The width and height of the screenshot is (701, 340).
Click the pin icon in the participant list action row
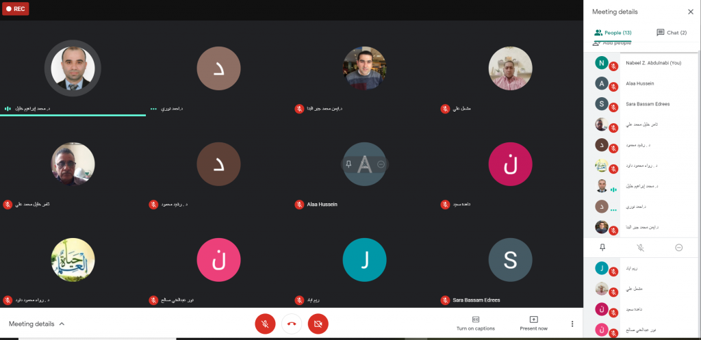[602, 248]
